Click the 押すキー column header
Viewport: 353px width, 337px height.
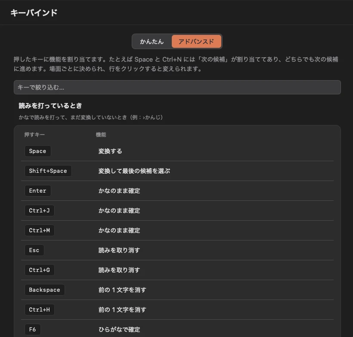pos(34,134)
